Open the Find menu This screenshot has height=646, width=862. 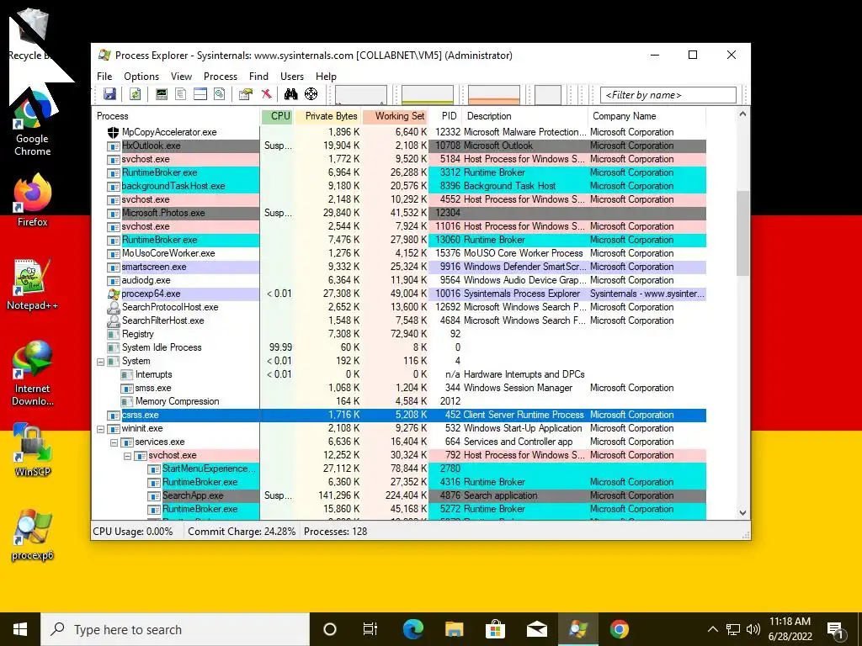click(258, 77)
